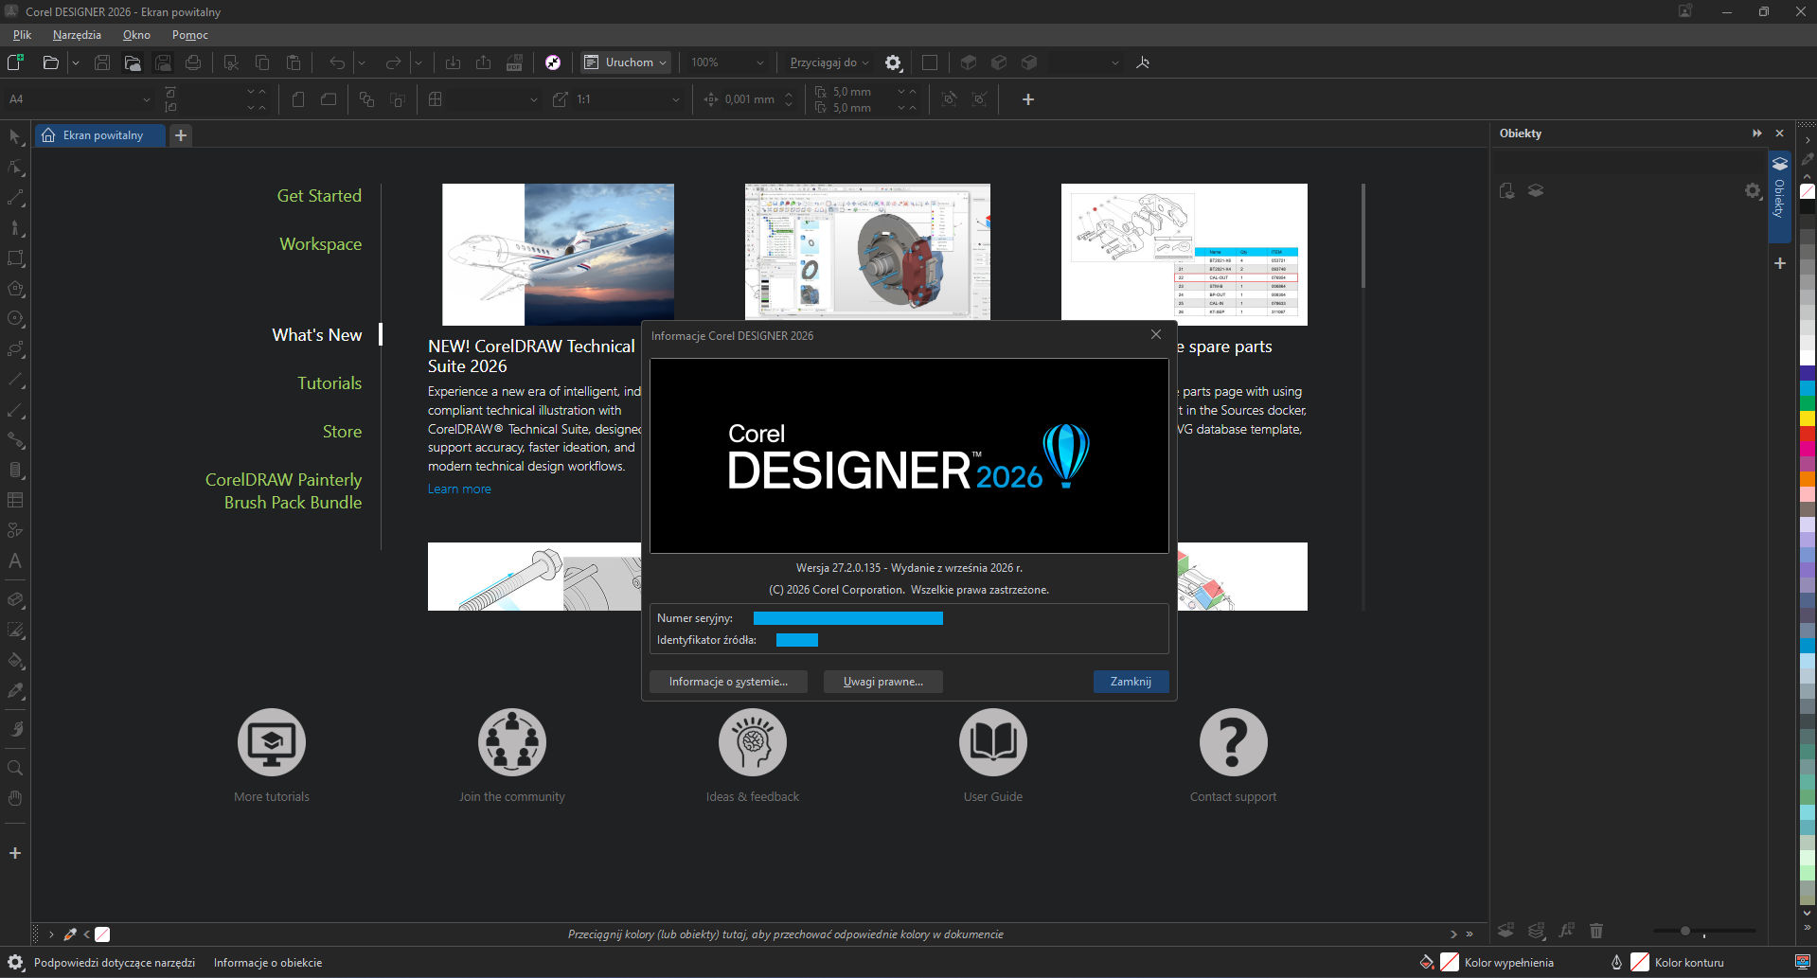This screenshot has height=978, width=1817.
Task: Click the Contact support question icon
Action: pos(1234,742)
